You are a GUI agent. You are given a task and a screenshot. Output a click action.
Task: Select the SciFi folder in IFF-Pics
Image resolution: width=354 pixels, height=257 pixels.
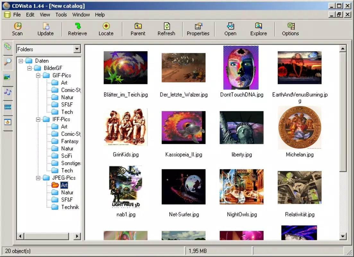(62, 156)
